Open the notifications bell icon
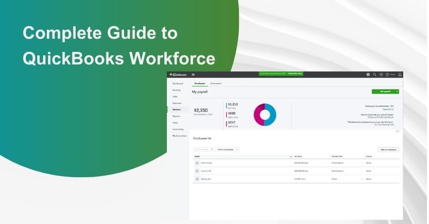Image resolution: width=429 pixels, height=224 pixels. [400, 74]
